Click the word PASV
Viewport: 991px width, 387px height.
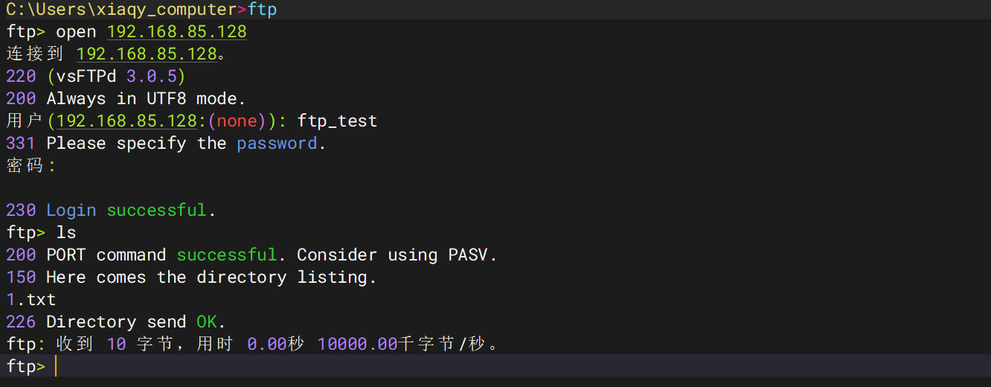coord(468,255)
